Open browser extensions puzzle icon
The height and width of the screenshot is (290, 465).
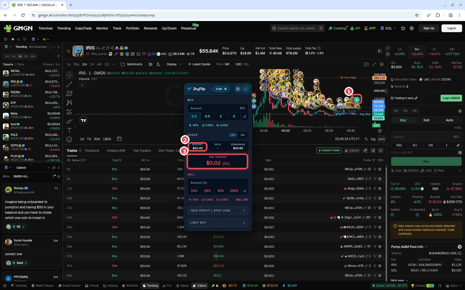pyautogui.click(x=438, y=15)
